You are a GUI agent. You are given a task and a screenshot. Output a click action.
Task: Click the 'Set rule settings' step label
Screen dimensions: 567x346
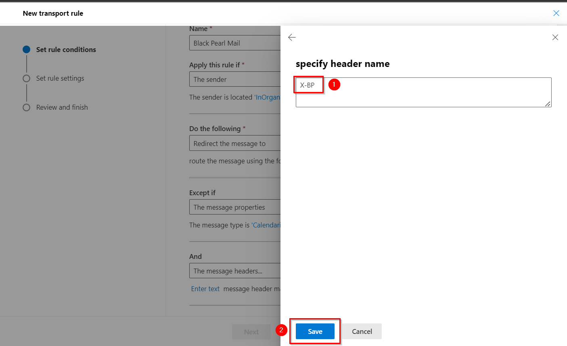click(x=60, y=78)
